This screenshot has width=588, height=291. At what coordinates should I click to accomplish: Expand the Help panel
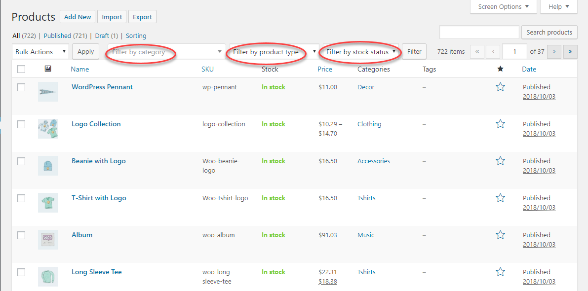pos(559,7)
